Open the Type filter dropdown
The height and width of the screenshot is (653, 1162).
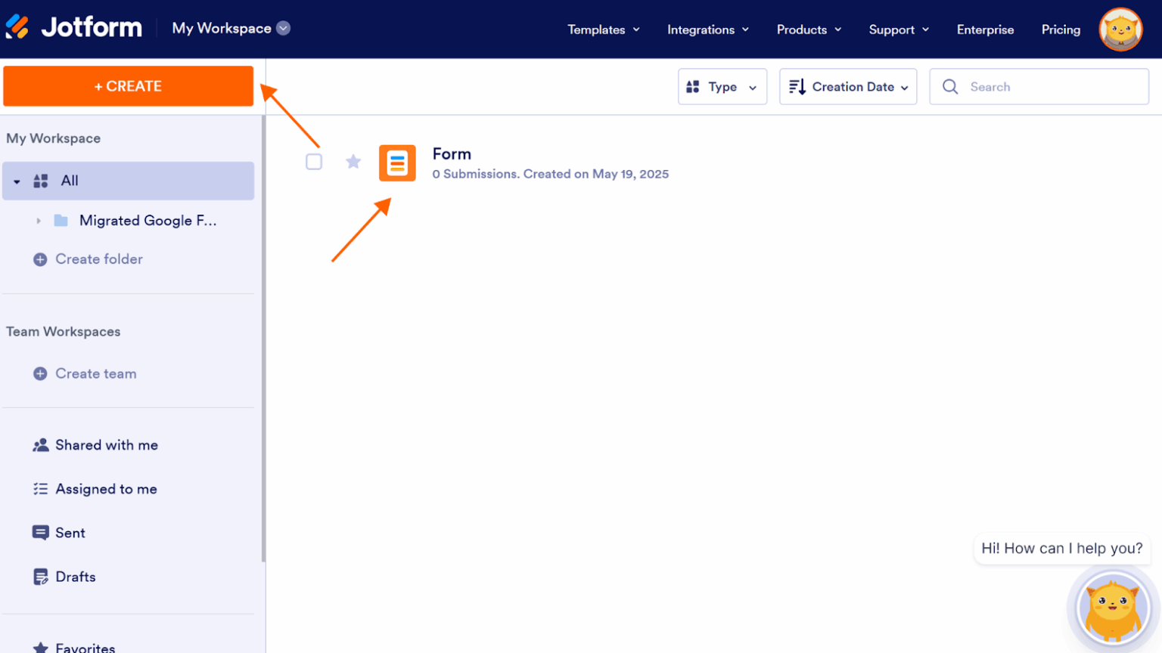click(x=722, y=86)
